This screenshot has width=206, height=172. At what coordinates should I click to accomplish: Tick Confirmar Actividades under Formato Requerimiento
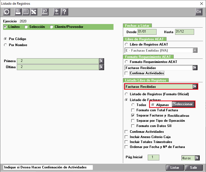(126, 73)
